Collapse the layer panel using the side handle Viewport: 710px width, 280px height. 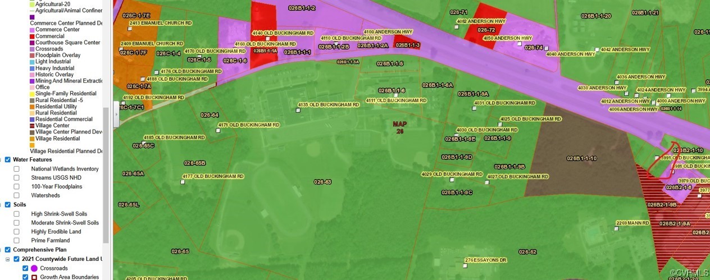pyautogui.click(x=116, y=114)
